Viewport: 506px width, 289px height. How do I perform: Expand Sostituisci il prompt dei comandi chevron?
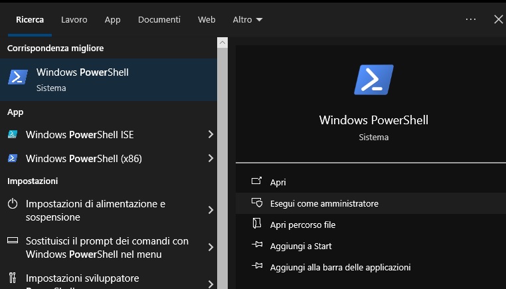tap(211, 247)
